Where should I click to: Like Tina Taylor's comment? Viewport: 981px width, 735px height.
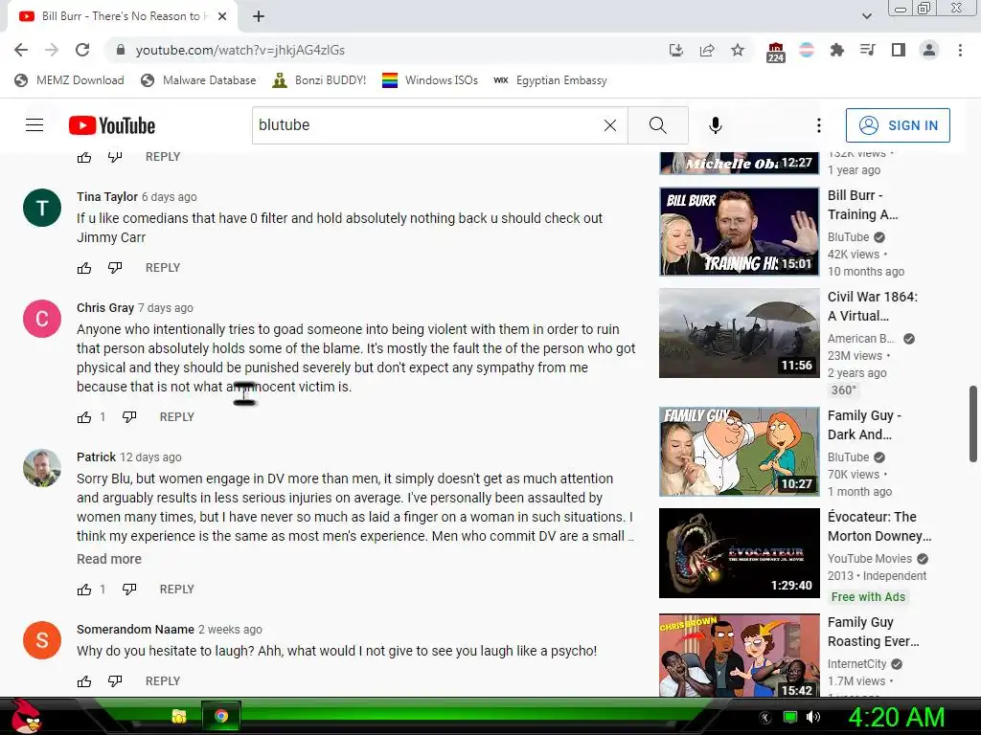(84, 268)
